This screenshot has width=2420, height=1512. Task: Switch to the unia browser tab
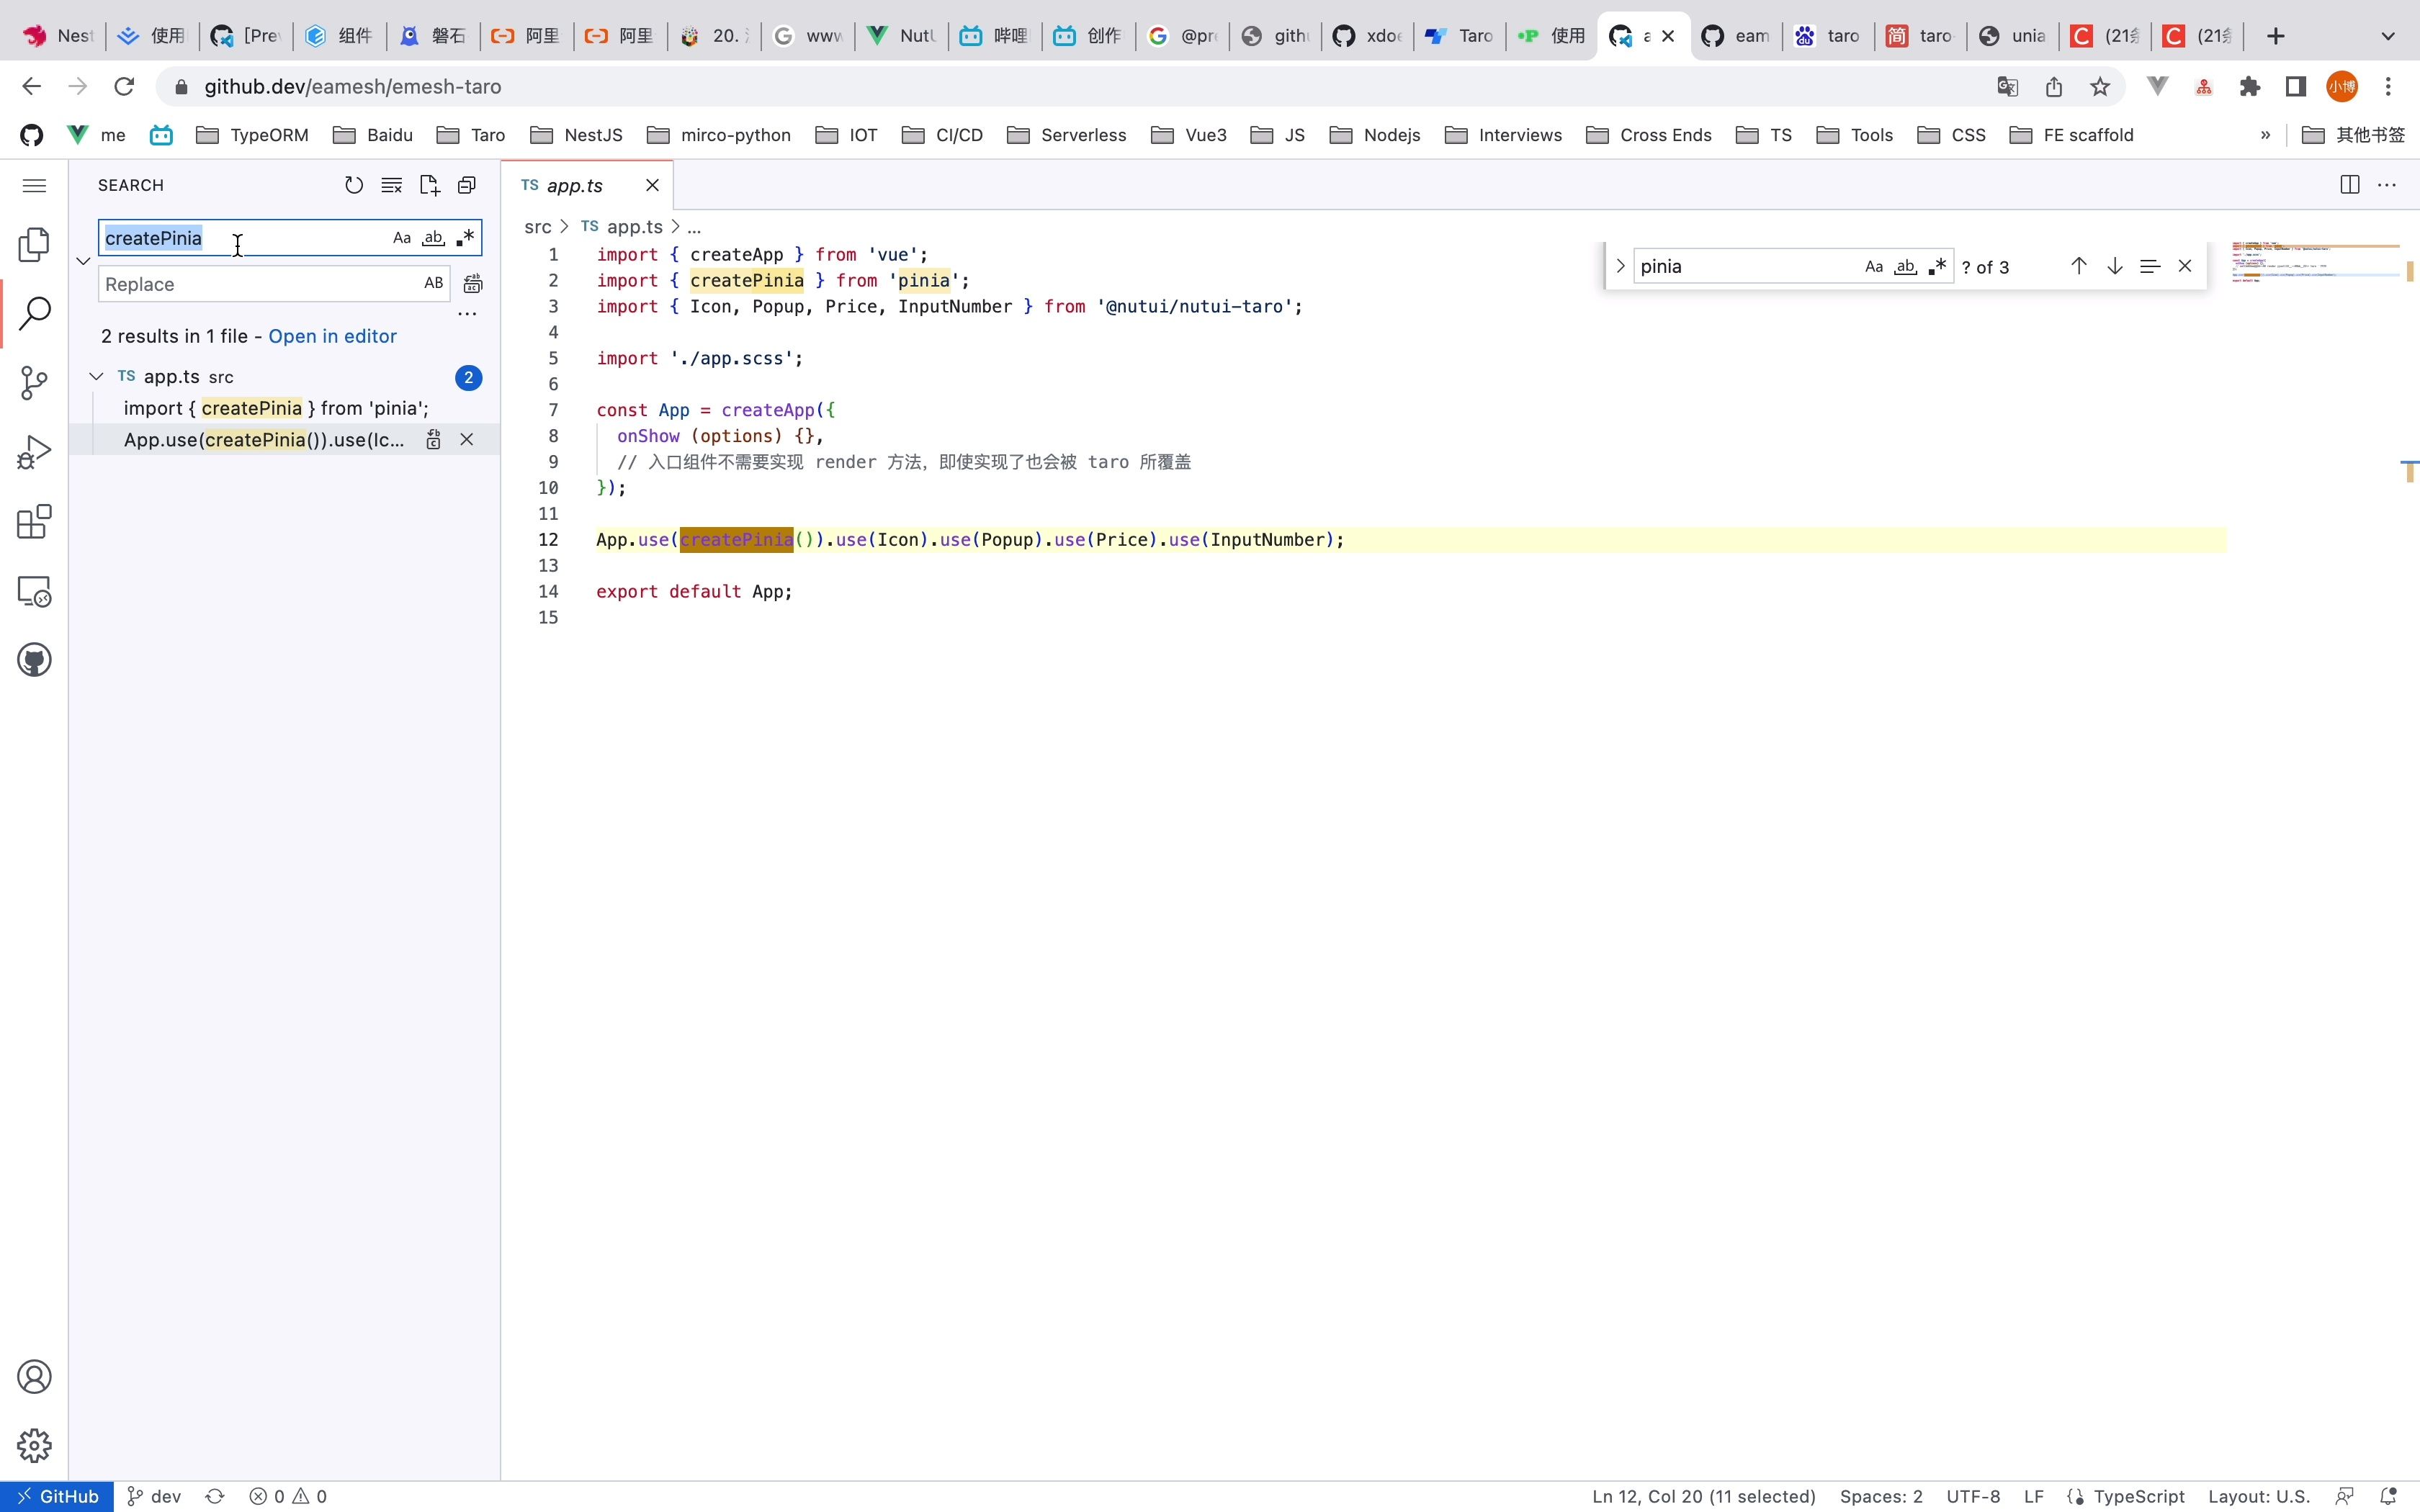coord(2012,36)
